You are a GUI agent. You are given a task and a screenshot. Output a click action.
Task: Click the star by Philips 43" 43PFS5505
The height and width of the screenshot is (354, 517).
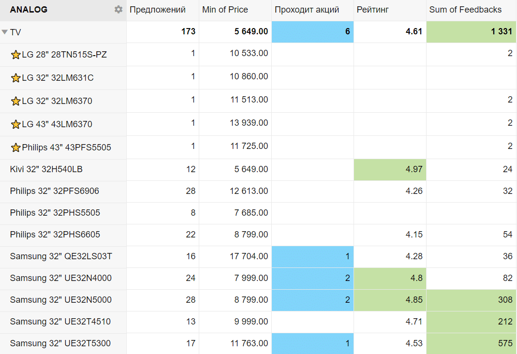coord(15,147)
